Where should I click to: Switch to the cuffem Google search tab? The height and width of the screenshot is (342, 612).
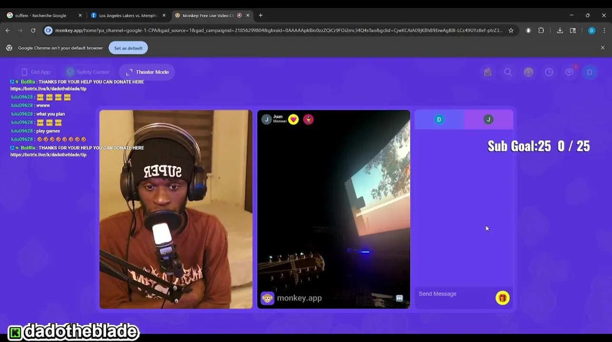[40, 16]
